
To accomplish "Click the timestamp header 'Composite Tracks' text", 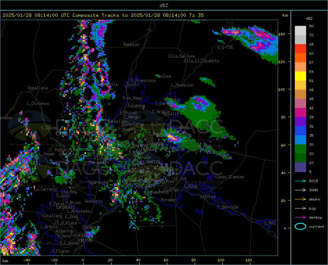I will tap(95, 15).
